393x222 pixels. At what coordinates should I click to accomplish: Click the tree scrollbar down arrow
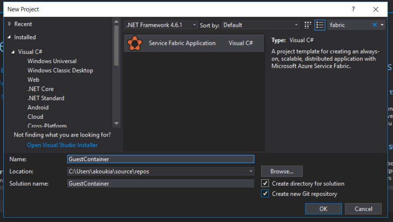click(x=116, y=123)
